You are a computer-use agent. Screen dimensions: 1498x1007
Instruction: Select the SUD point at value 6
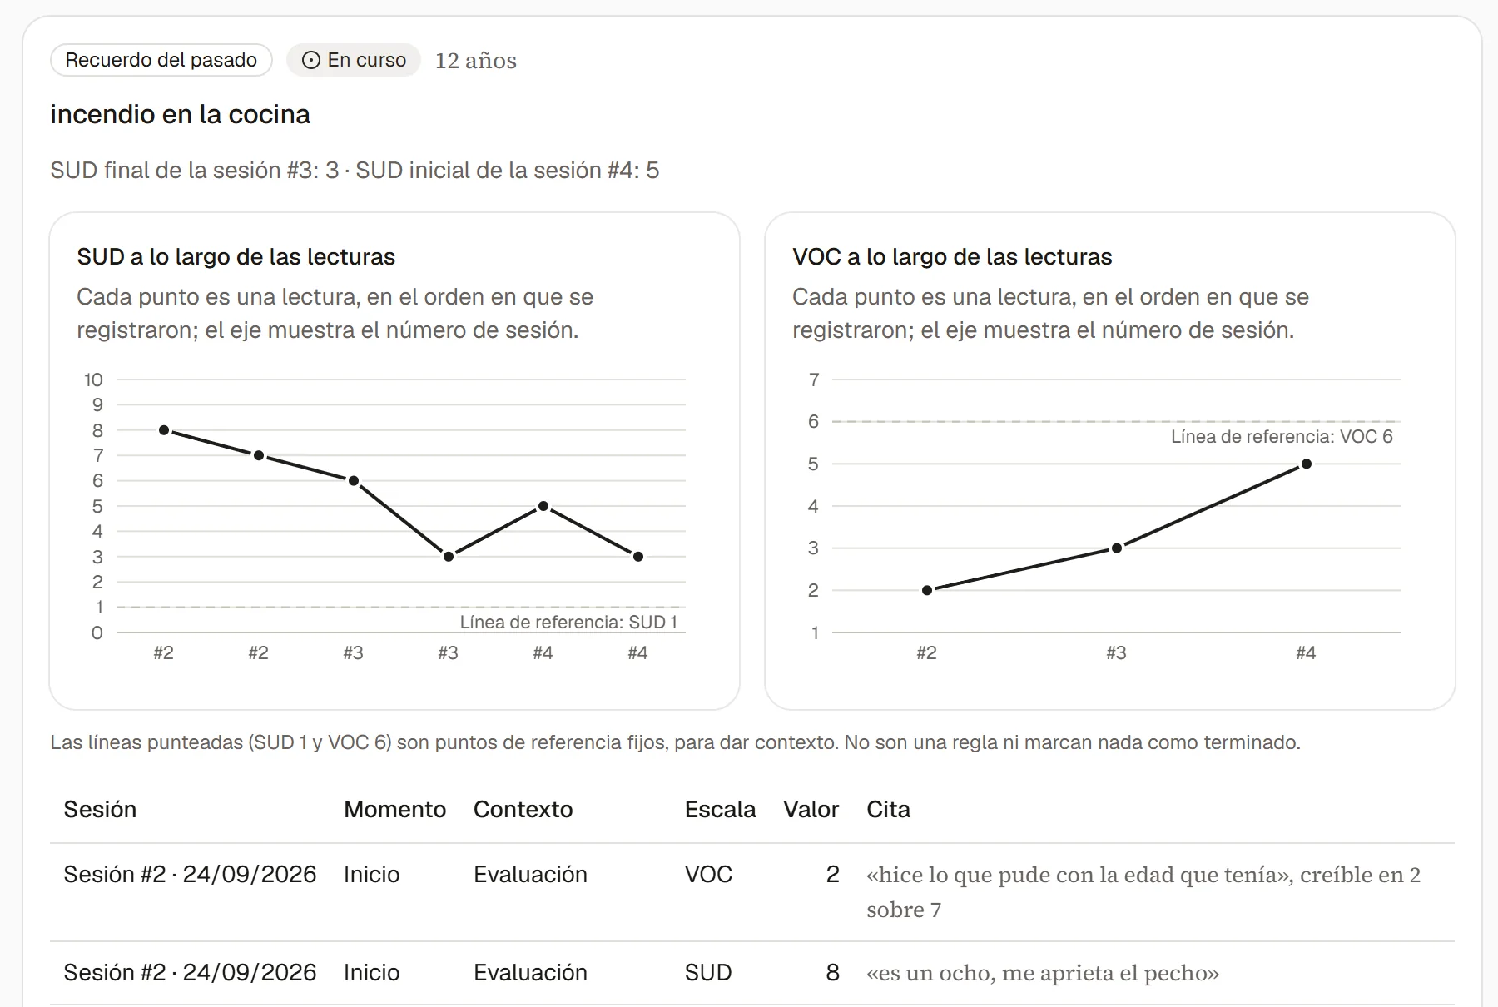[x=354, y=481]
